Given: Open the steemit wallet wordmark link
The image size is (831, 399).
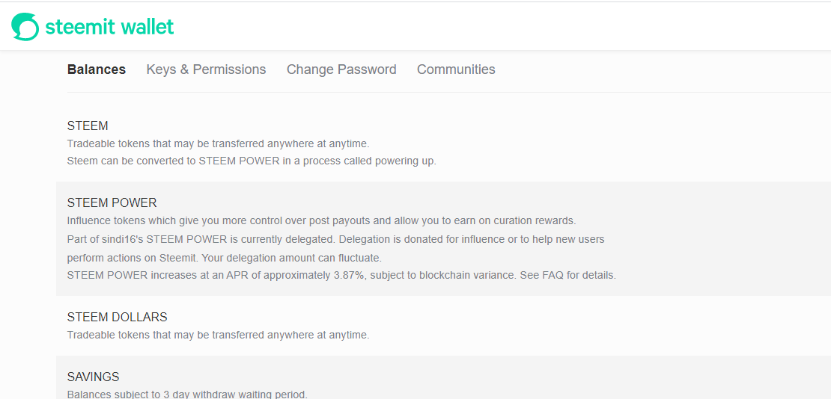Looking at the screenshot, I should pyautogui.click(x=109, y=26).
